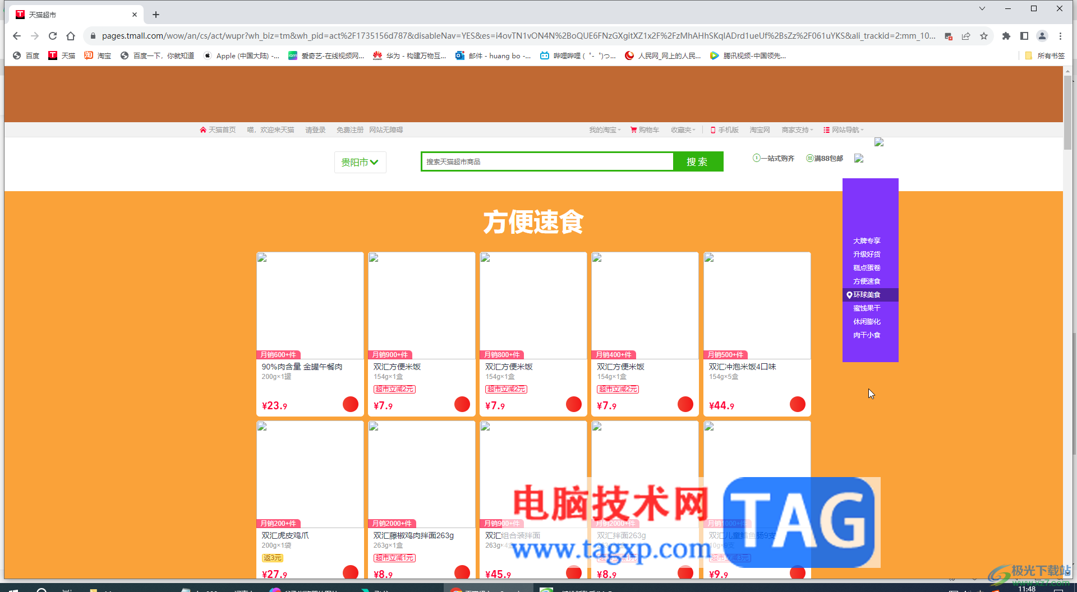Image resolution: width=1077 pixels, height=592 pixels.
Task: Click the green 搜索 button
Action: pos(698,161)
